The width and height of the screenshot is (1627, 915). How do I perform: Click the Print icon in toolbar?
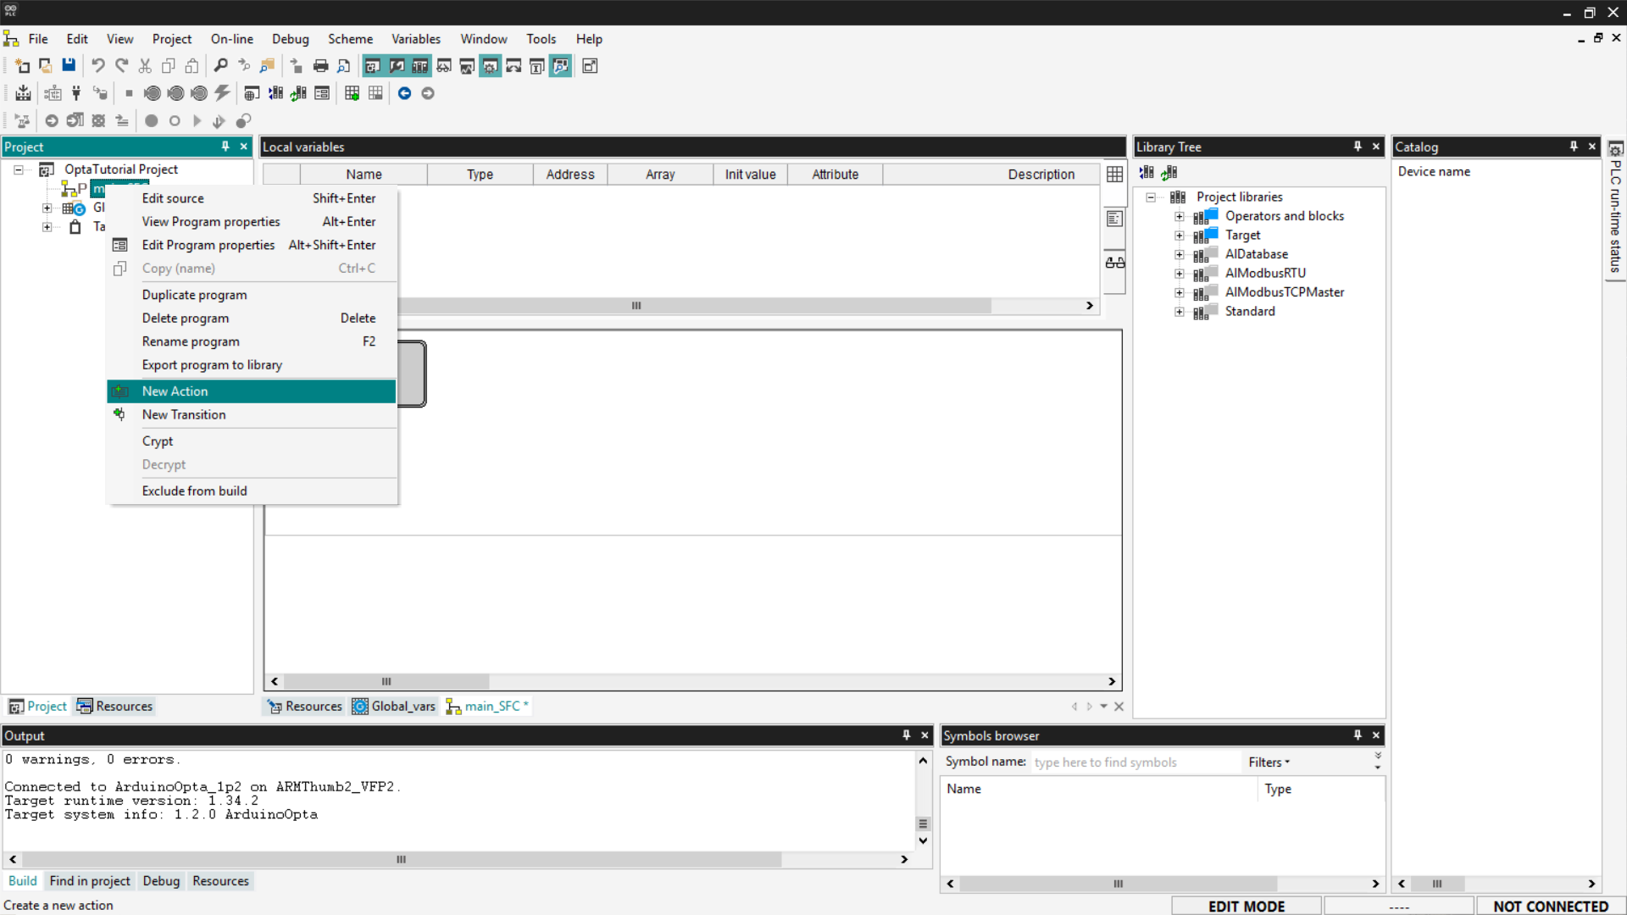coord(320,65)
